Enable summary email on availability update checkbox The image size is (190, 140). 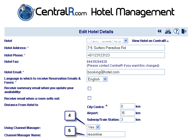(x=89, y=88)
